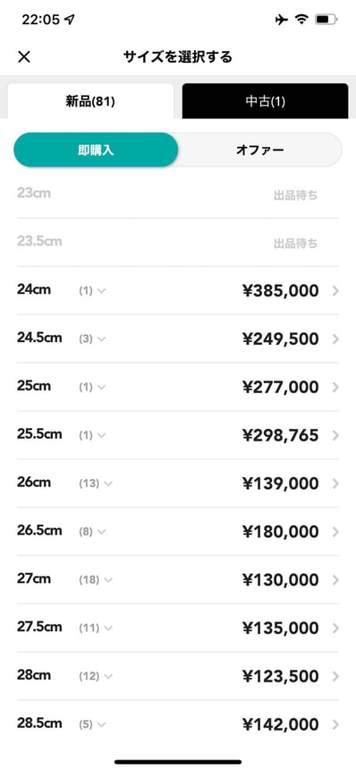356x771 pixels.
Task: Tap right arrow for 27cm row
Action: 335,580
